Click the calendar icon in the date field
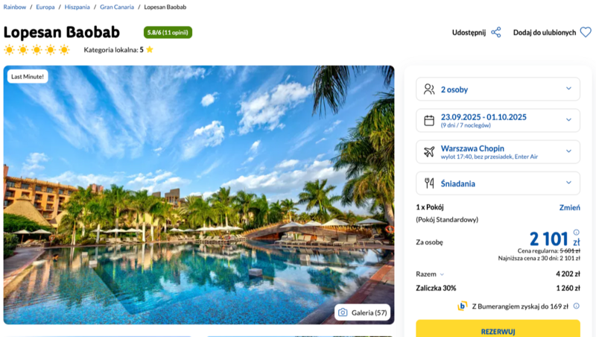 tap(429, 120)
